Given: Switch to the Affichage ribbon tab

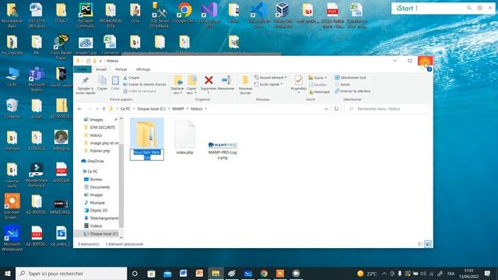Looking at the screenshot, I should [143, 69].
